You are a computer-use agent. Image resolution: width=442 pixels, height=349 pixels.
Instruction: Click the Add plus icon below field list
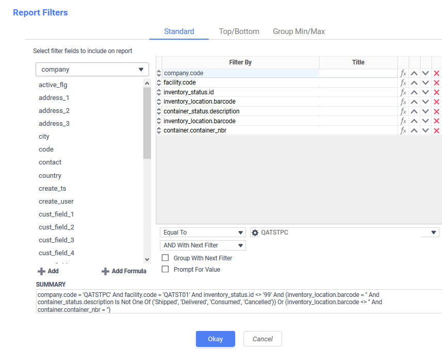pos(40,271)
